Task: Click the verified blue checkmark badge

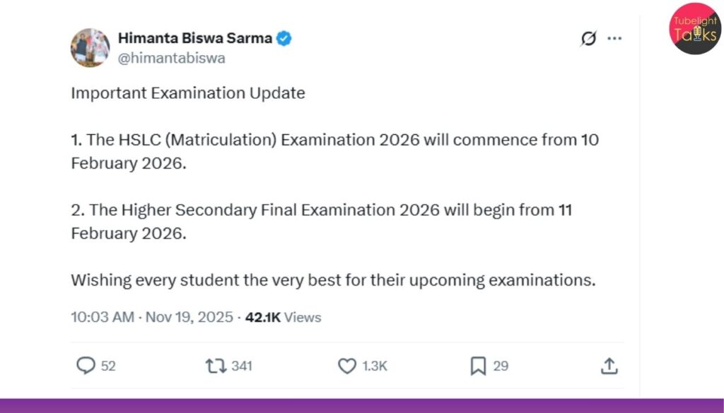Action: pyautogui.click(x=284, y=39)
